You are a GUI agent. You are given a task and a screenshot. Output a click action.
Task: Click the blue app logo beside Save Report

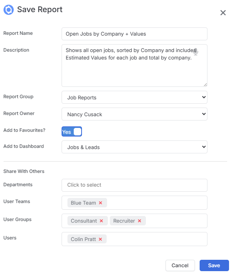coord(9,10)
